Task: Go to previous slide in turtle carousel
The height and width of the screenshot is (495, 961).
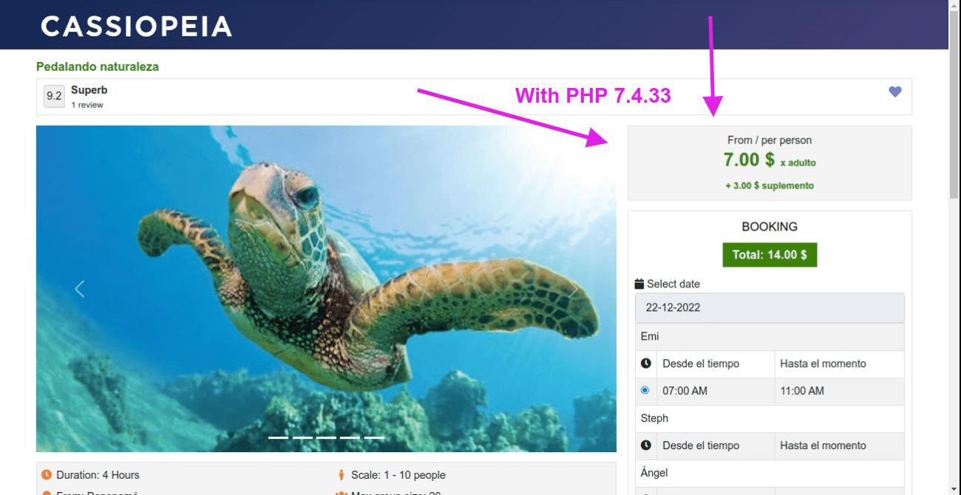Action: point(80,289)
